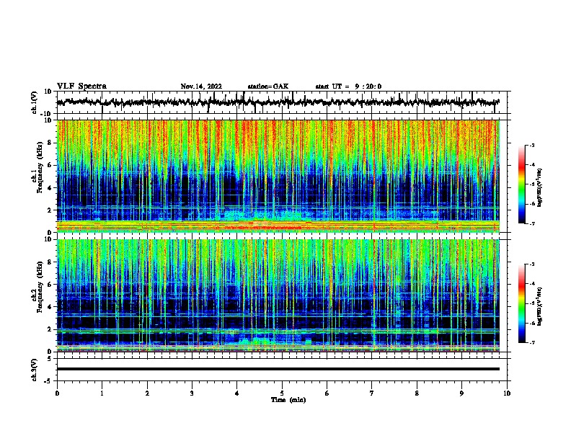The width and height of the screenshot is (571, 441).
Task: Click the "2" kHz tick of ch.2 spectrogram
Action: [50, 329]
